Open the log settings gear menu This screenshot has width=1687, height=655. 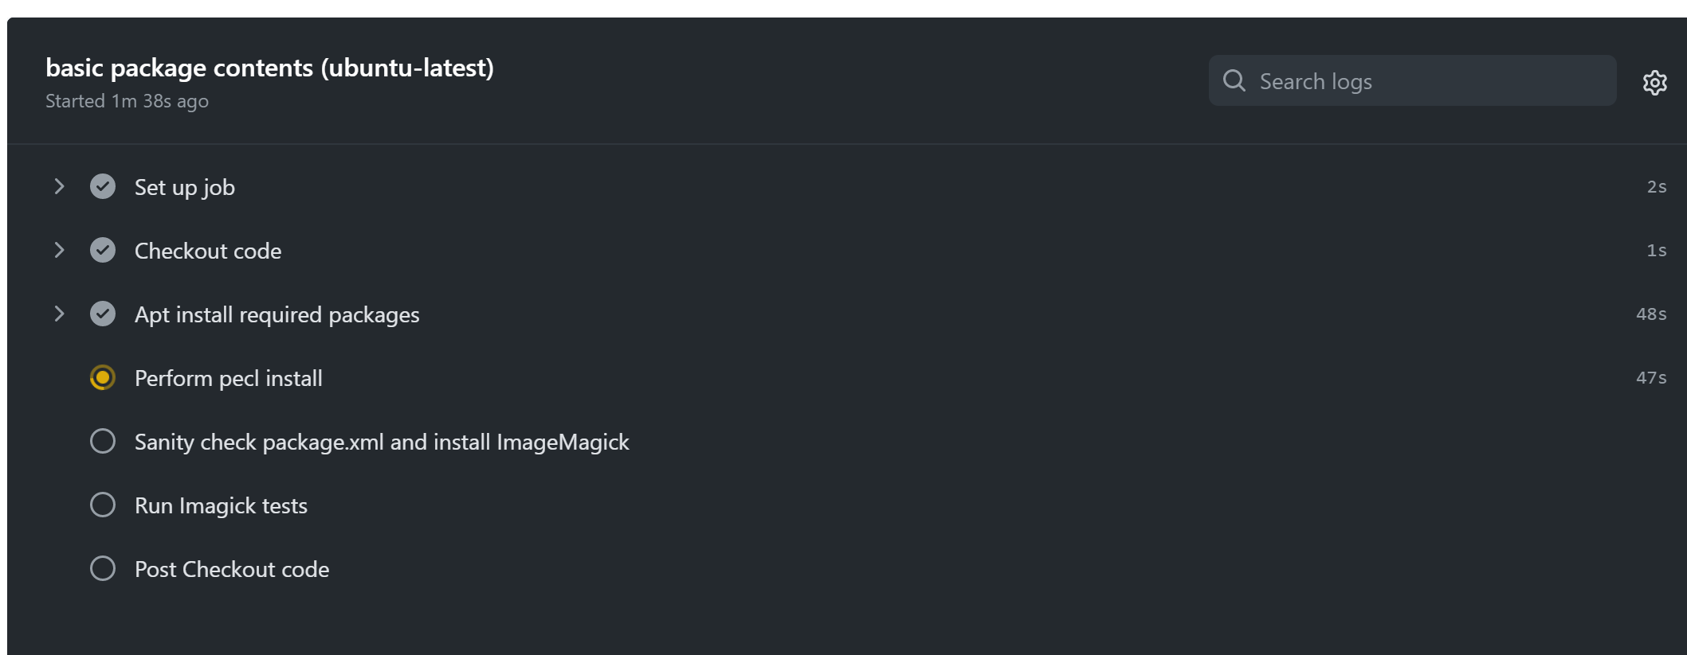point(1655,82)
